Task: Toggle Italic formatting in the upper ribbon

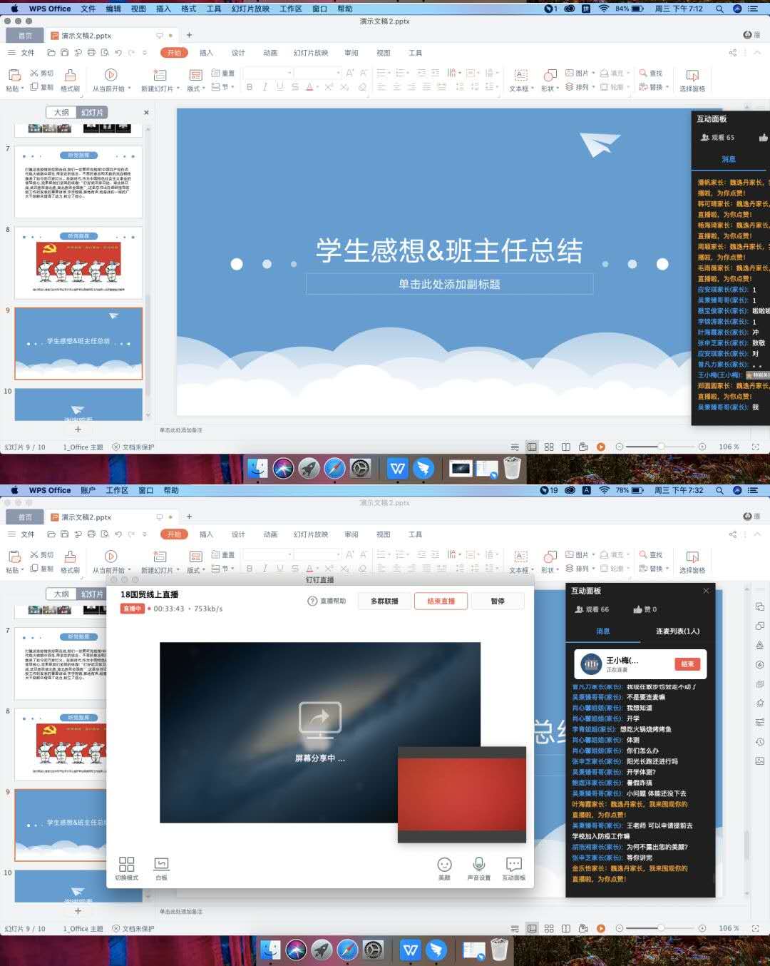Action: click(x=265, y=87)
